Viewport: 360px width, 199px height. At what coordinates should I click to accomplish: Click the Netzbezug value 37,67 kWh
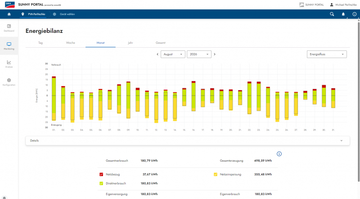(150, 174)
